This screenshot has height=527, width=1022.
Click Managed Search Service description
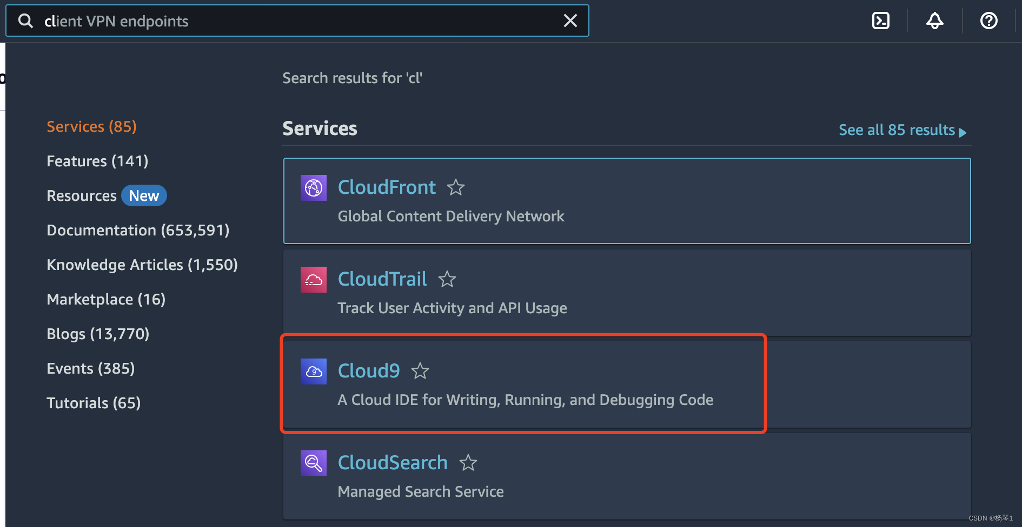tap(421, 492)
